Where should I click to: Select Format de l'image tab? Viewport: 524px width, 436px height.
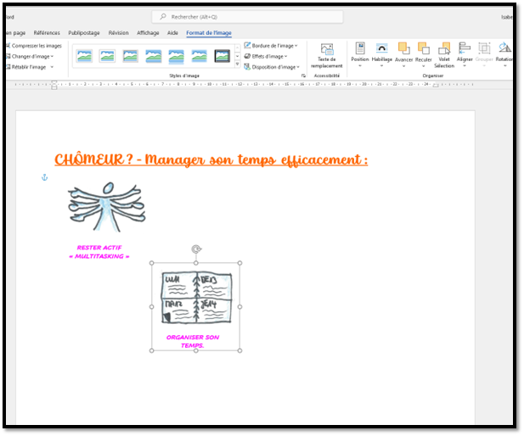point(209,33)
